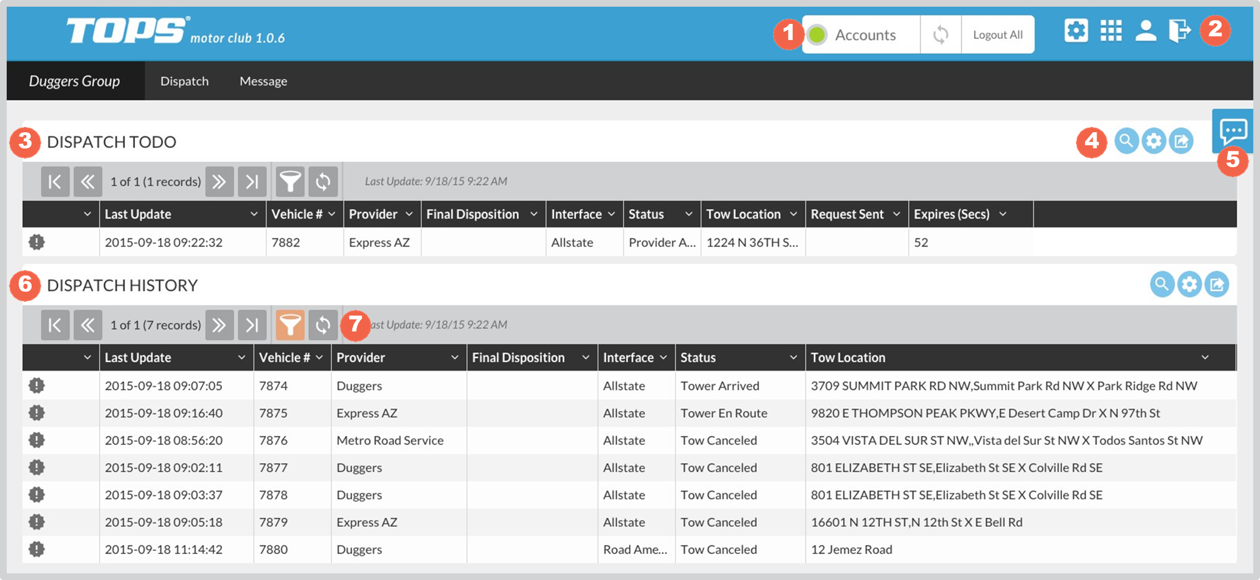Open the Message menu tab
The height and width of the screenshot is (580, 1260).
point(263,81)
